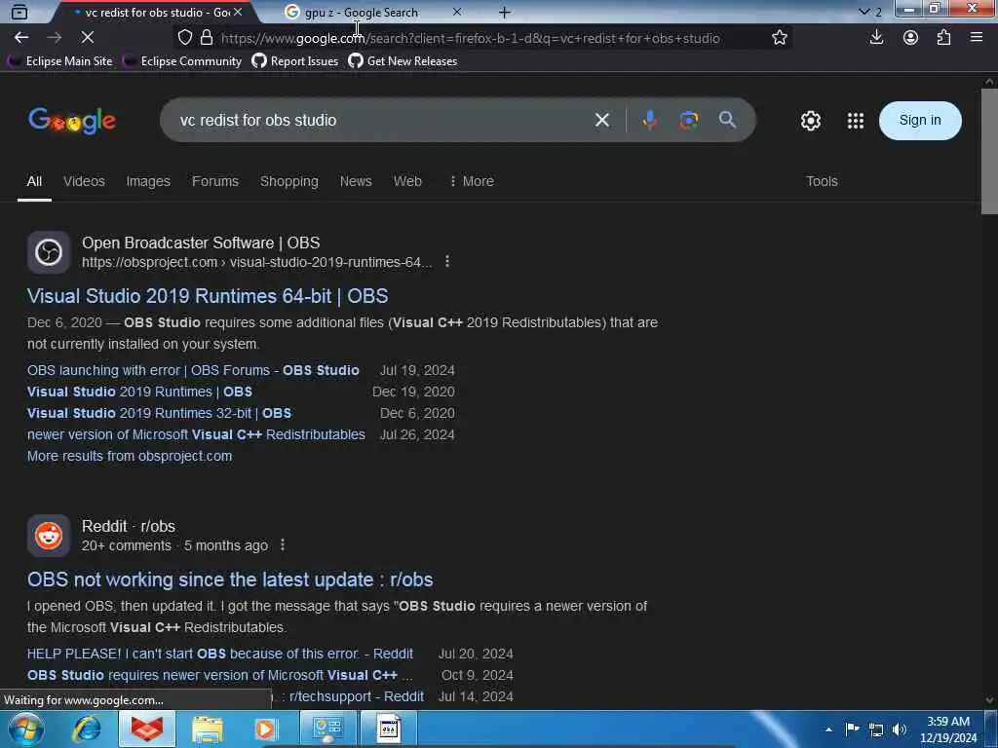Click the magnifier search button
The width and height of the screenshot is (998, 748).
(727, 120)
